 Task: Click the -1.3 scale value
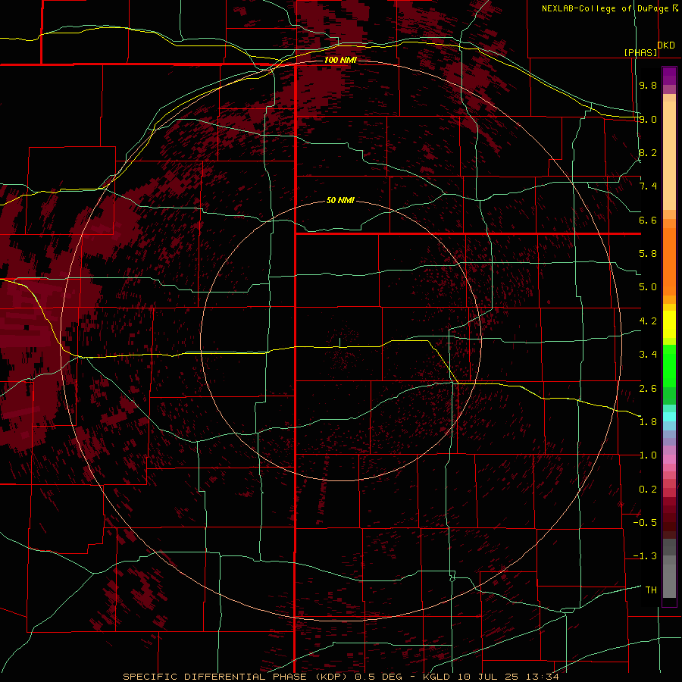(x=645, y=556)
